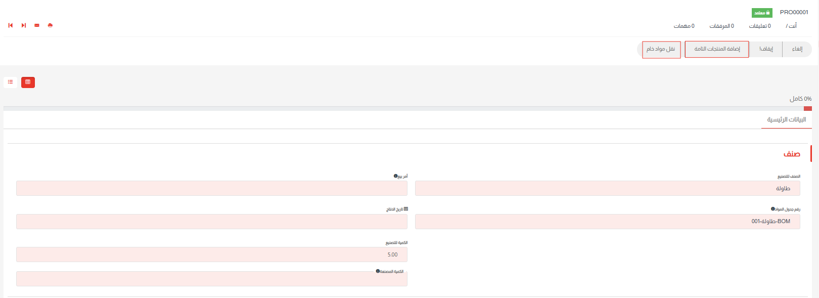Click the إلغاء button

click(797, 49)
